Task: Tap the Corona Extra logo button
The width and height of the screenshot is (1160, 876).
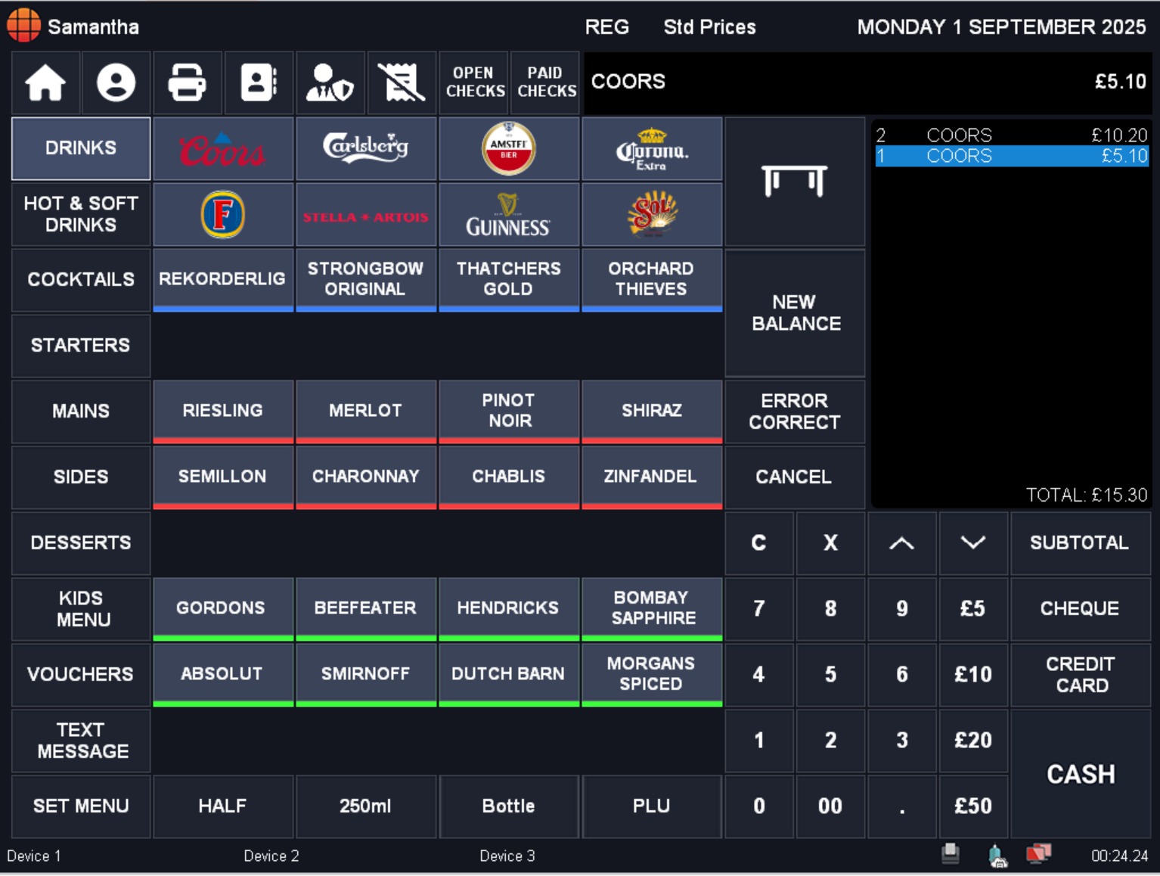Action: [x=651, y=149]
